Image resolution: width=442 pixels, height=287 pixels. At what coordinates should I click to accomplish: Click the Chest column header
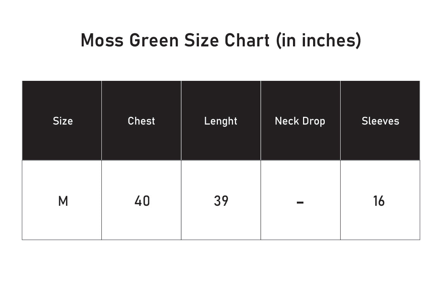[x=141, y=121]
